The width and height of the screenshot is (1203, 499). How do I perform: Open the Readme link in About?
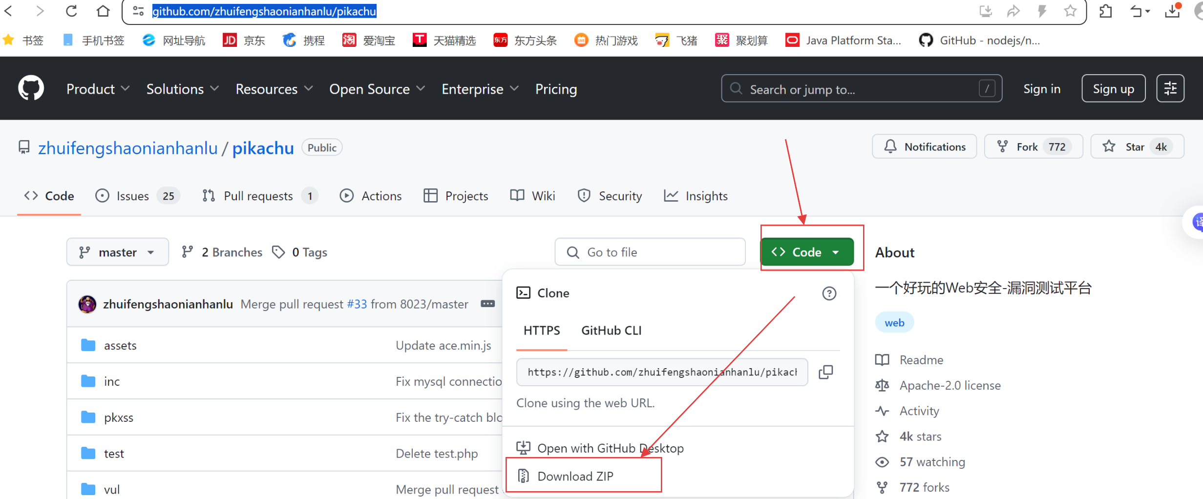click(909, 360)
